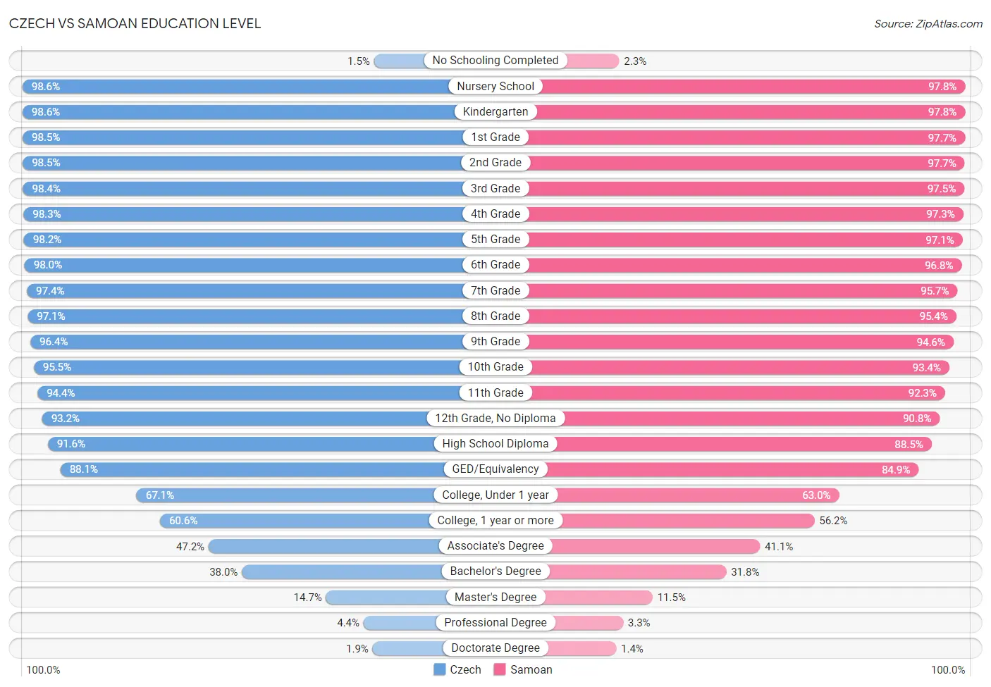Toggle the Czech series legend label
Screen dimensions: 991x687
click(x=465, y=669)
